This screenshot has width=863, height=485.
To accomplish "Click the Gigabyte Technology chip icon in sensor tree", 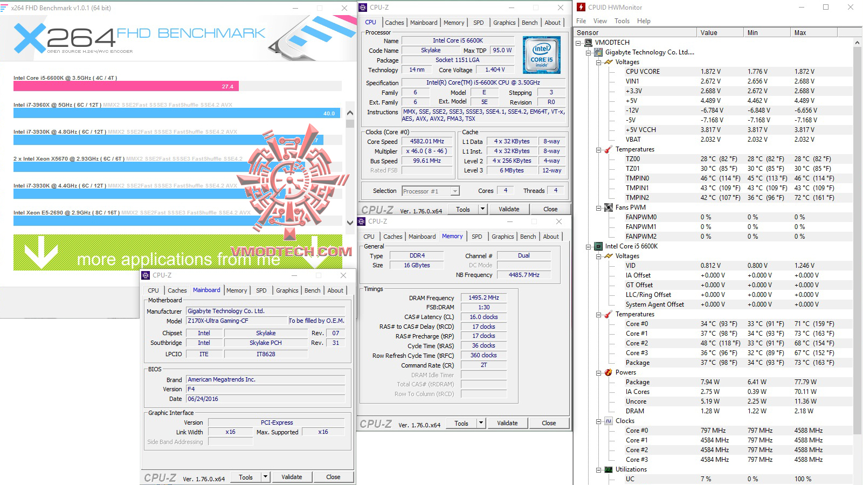I will pos(599,52).
